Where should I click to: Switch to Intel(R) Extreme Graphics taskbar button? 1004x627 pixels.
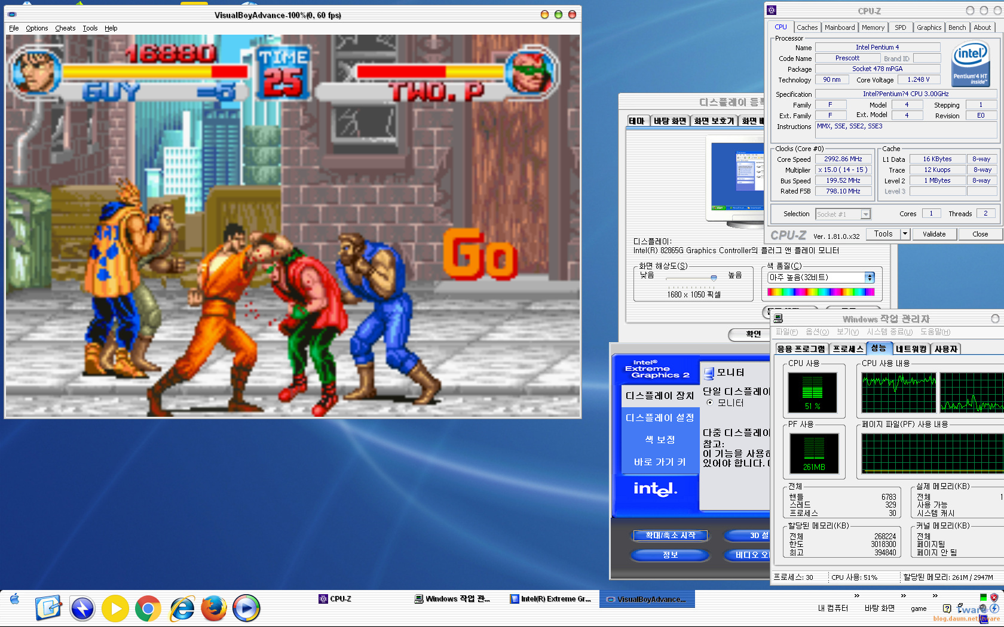pyautogui.click(x=550, y=599)
